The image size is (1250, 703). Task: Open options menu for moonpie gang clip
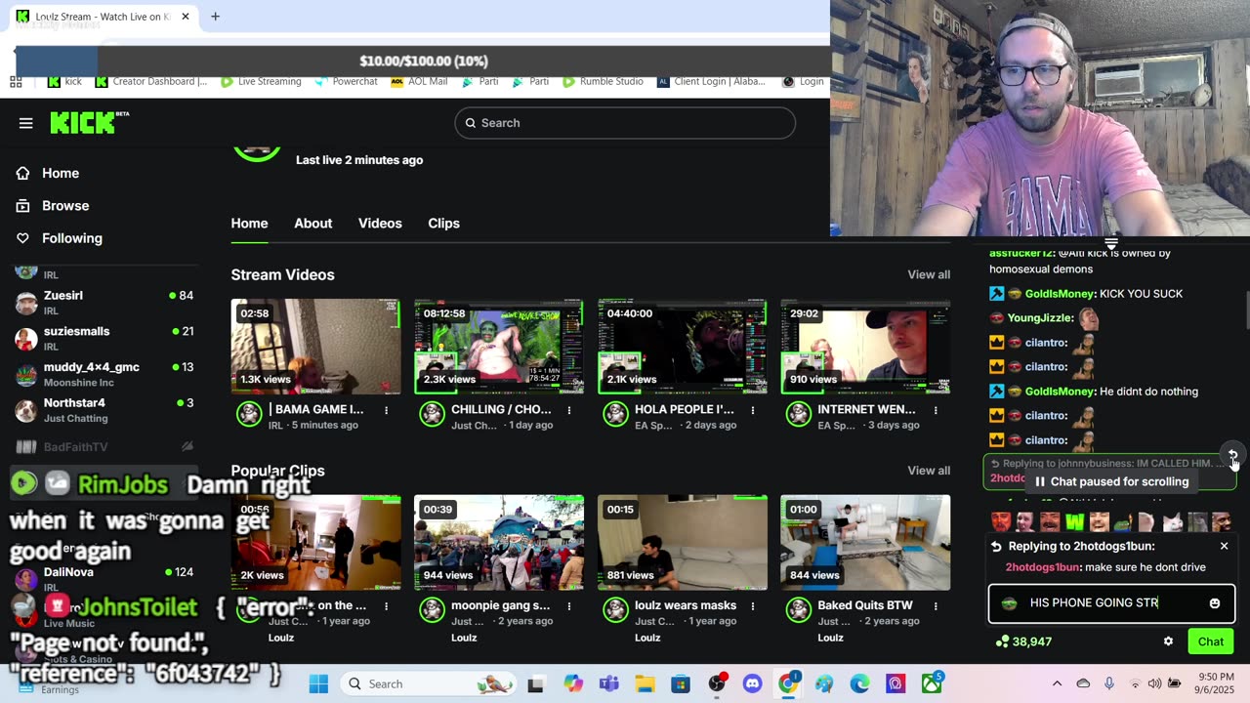569,606
